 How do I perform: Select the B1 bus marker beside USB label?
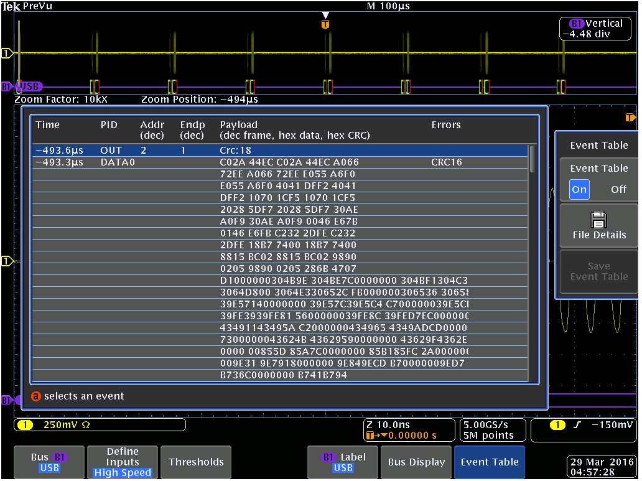7,87
